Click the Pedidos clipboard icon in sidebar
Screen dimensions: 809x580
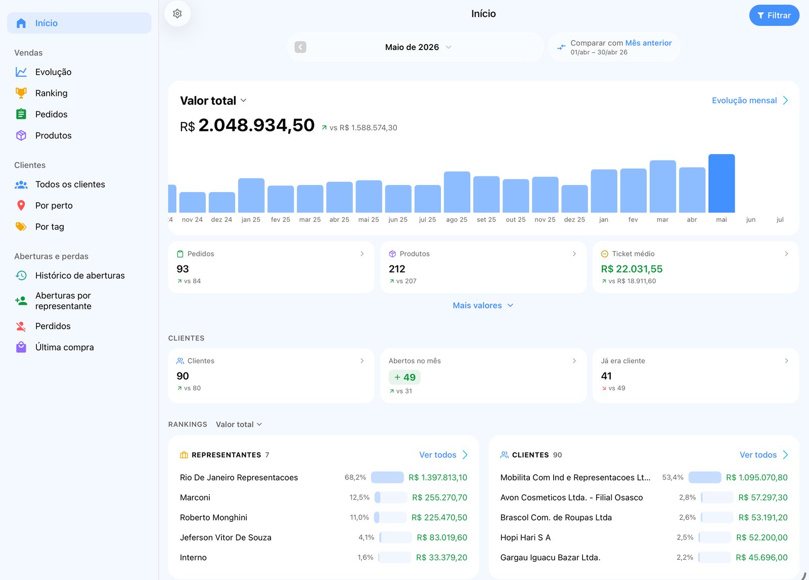[x=21, y=114]
